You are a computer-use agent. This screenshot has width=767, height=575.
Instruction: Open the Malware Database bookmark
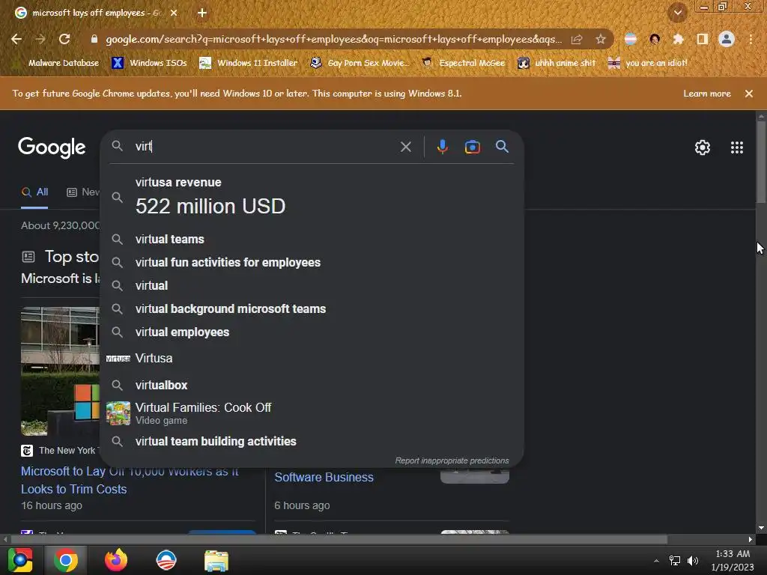point(56,63)
